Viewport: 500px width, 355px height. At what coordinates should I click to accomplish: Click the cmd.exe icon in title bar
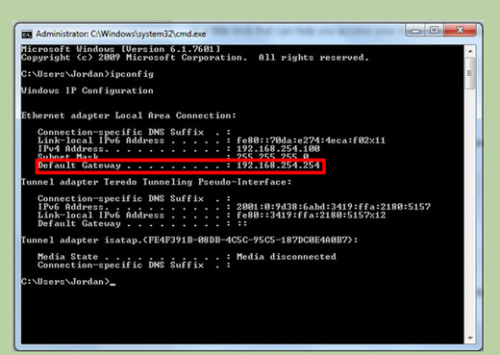point(27,34)
